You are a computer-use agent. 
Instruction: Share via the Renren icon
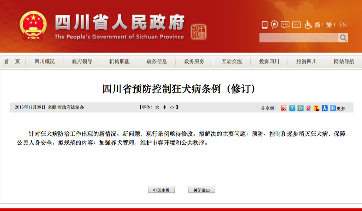tap(325, 108)
